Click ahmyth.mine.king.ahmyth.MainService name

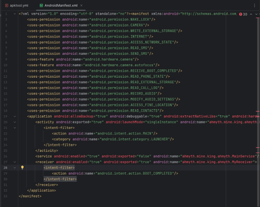[218, 156]
